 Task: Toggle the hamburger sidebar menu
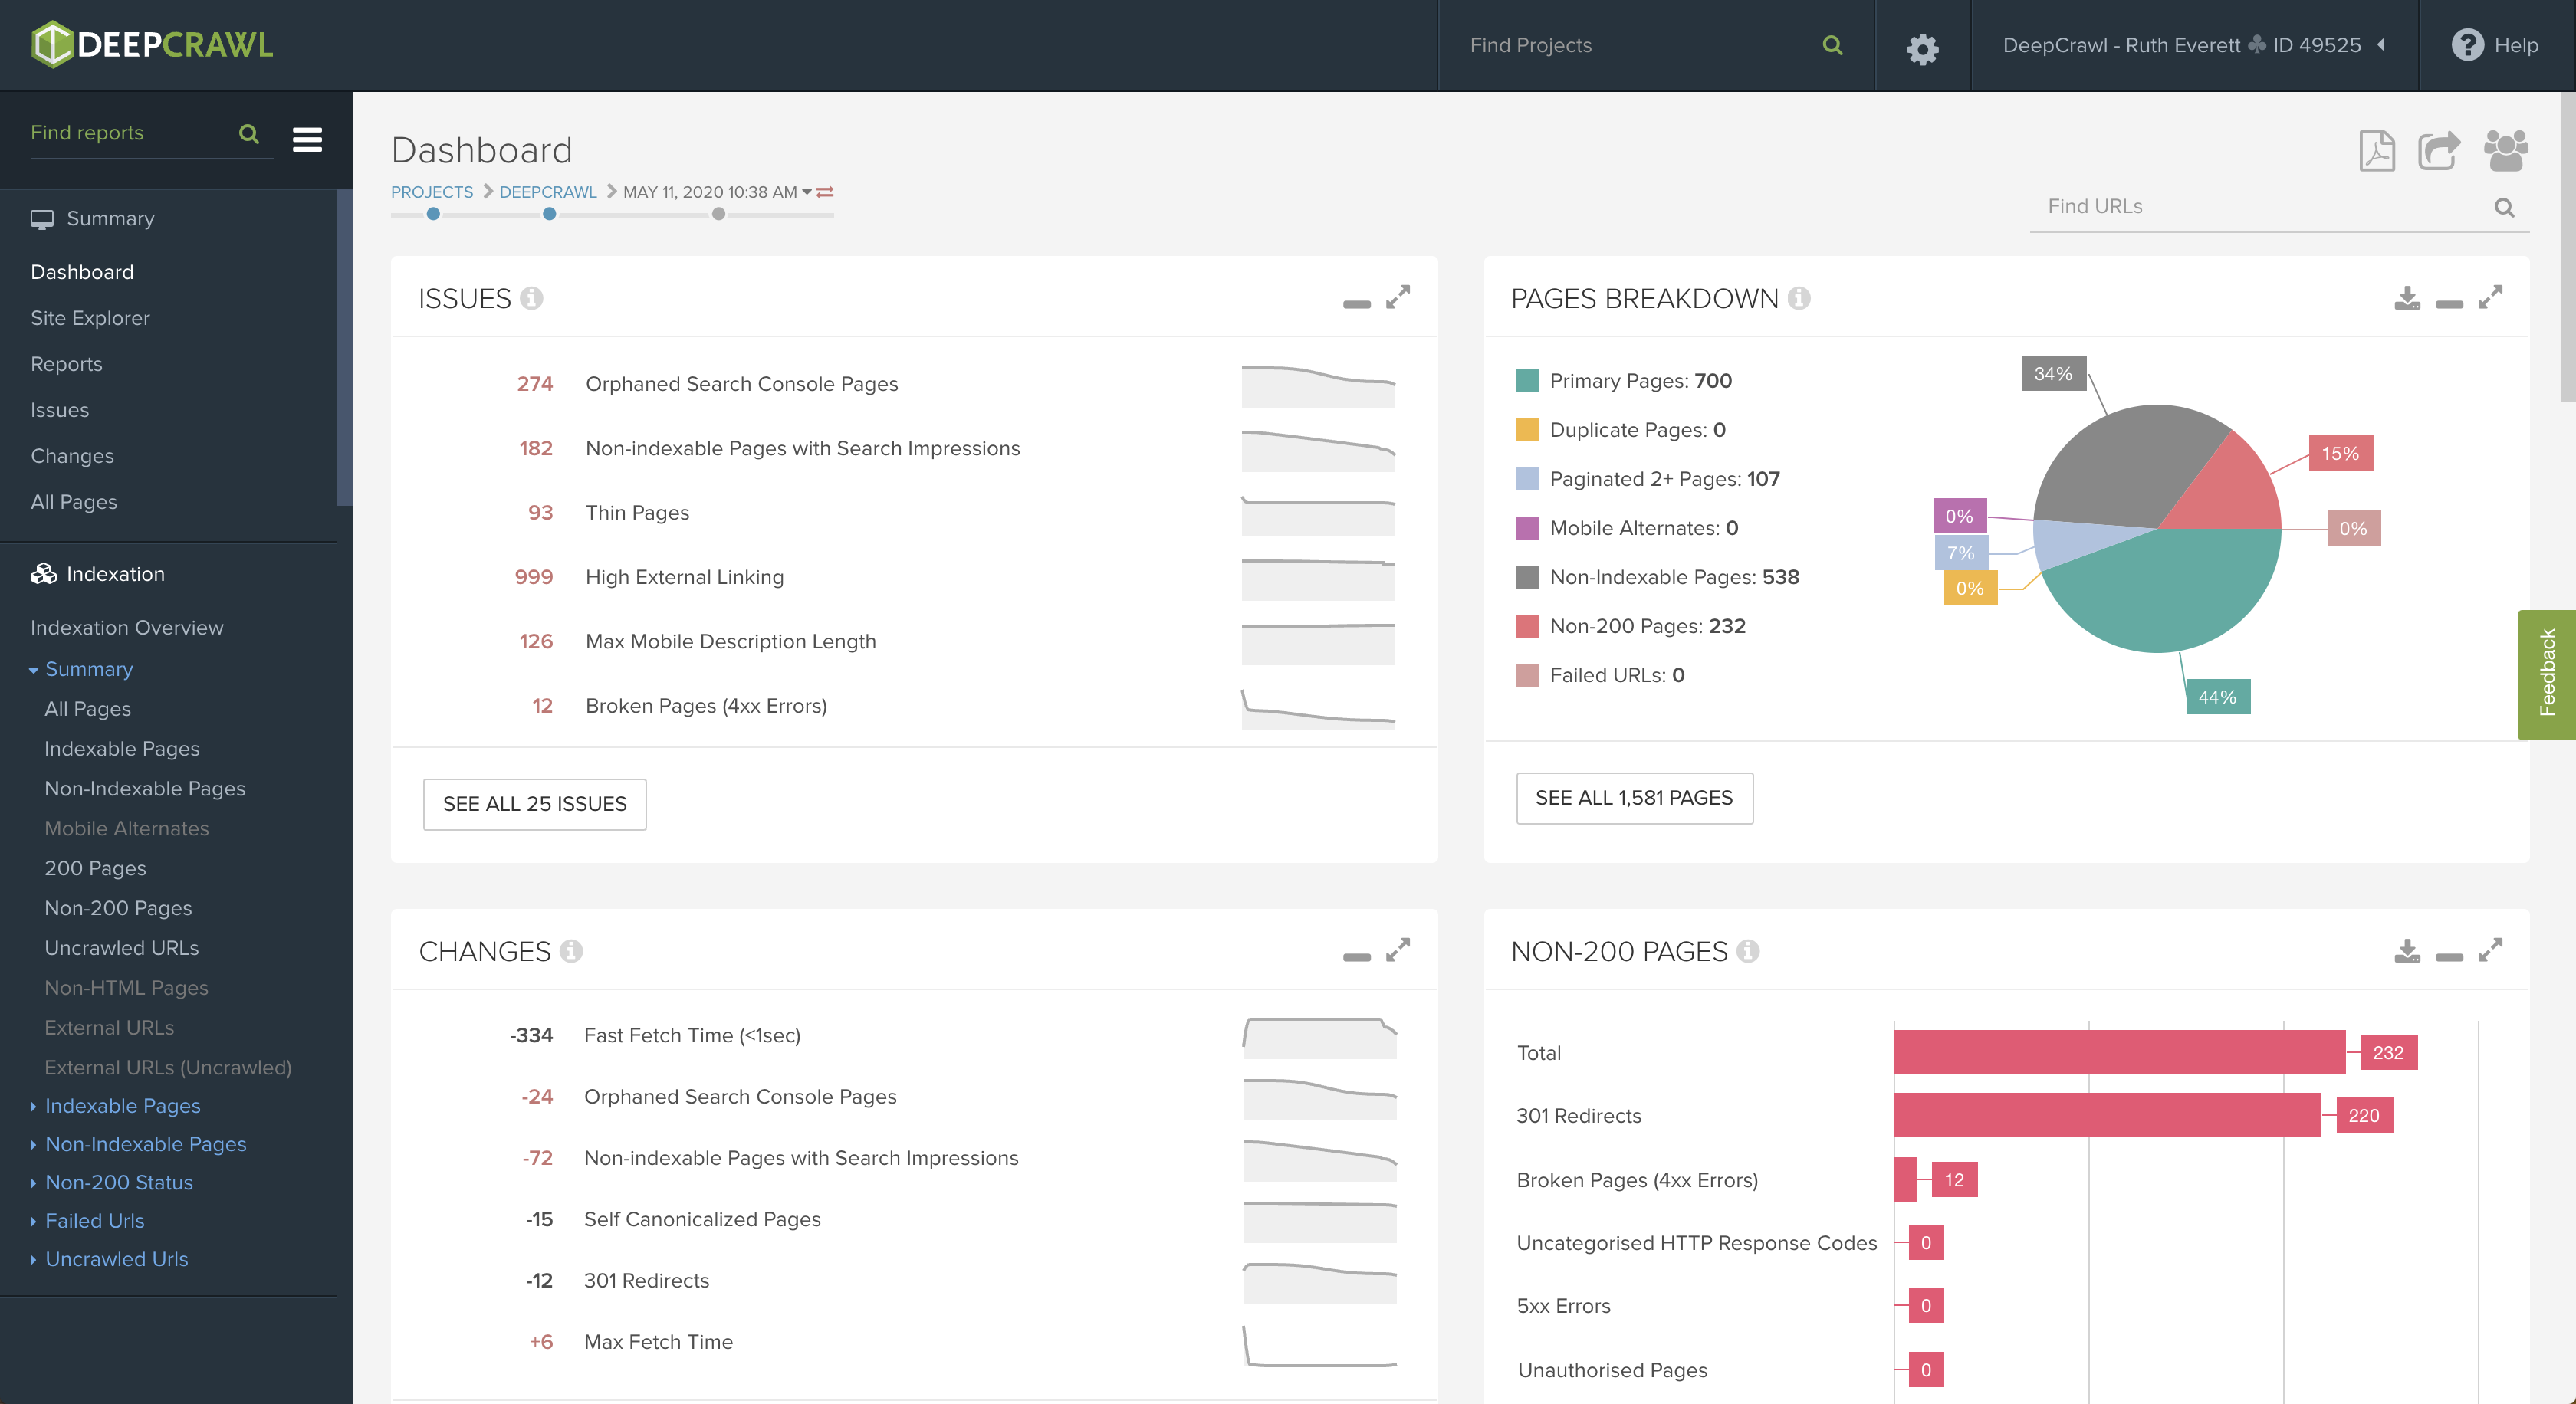click(307, 139)
